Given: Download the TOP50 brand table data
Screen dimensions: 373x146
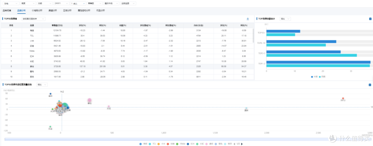Looking at the screenshot, I should 248,19.
